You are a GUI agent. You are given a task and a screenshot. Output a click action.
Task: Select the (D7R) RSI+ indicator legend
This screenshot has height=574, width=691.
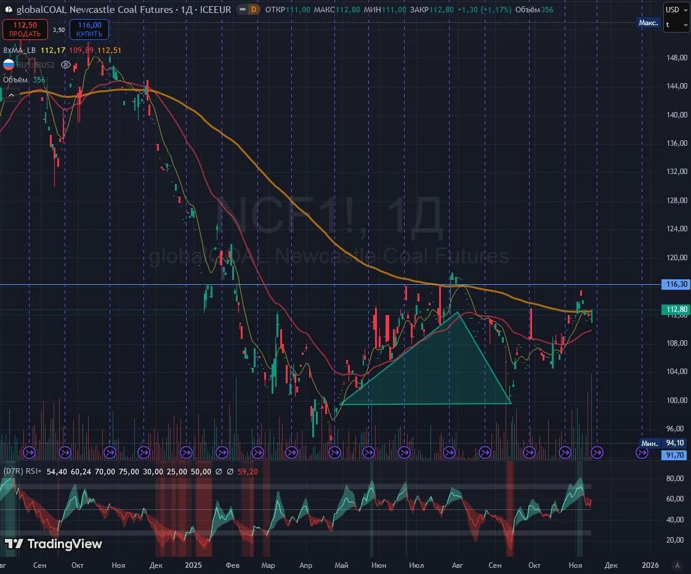22,471
